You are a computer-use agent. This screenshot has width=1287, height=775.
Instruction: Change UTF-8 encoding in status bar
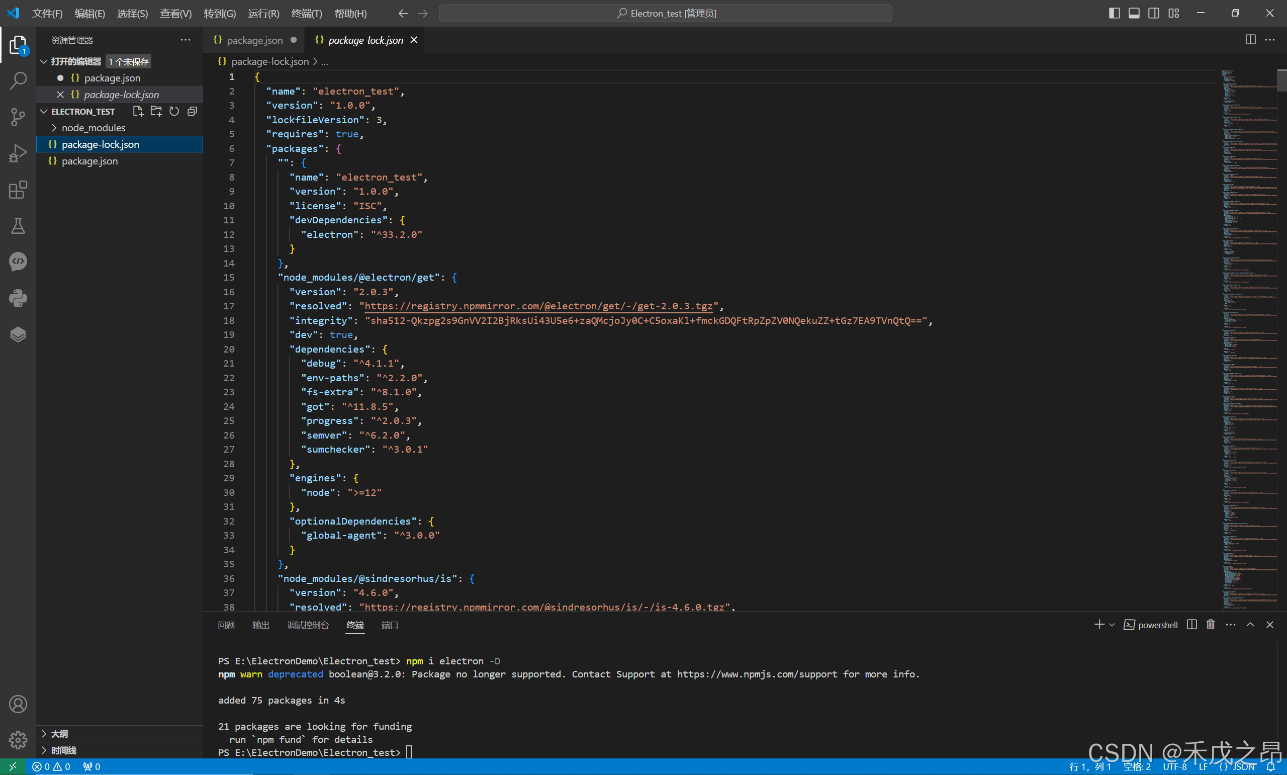(1174, 766)
